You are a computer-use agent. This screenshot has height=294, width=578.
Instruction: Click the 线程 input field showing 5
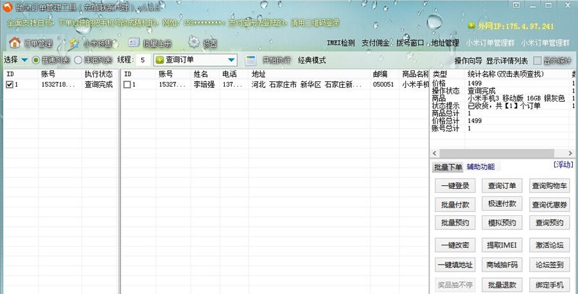143,60
